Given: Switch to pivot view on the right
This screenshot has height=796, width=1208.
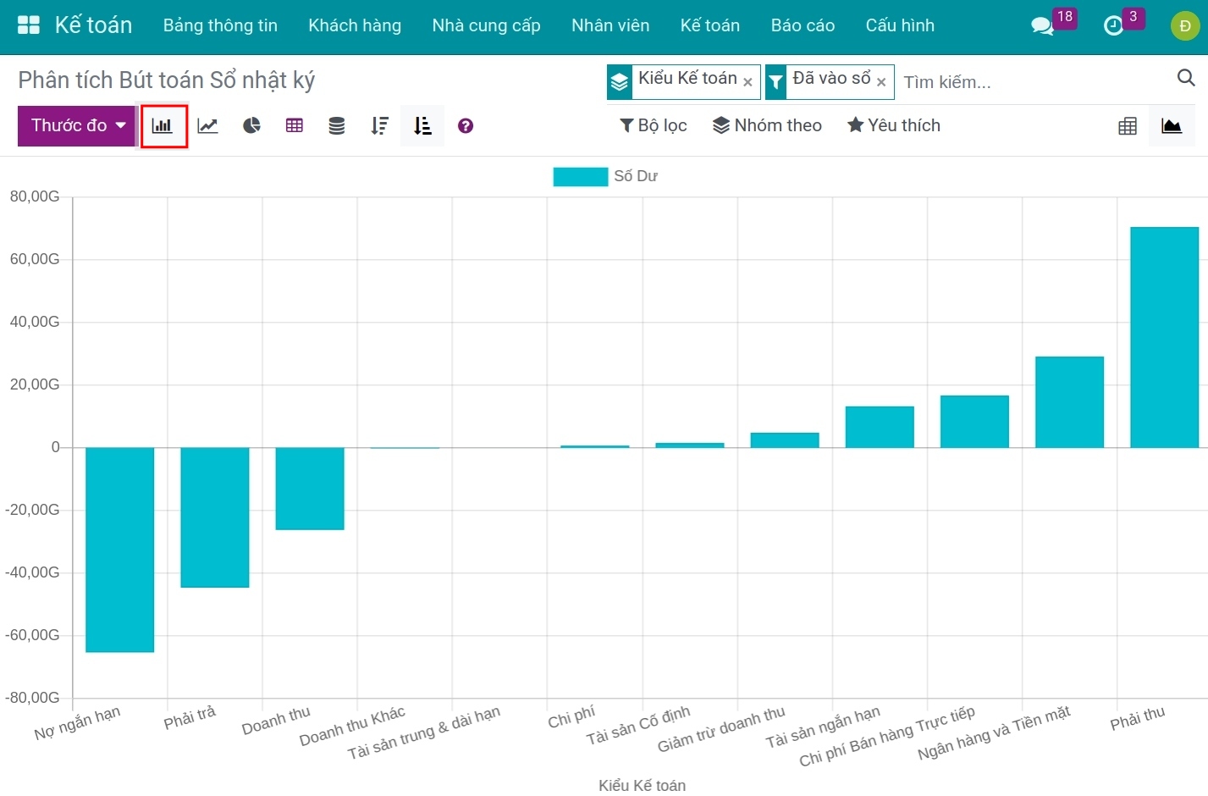Looking at the screenshot, I should tap(1128, 126).
